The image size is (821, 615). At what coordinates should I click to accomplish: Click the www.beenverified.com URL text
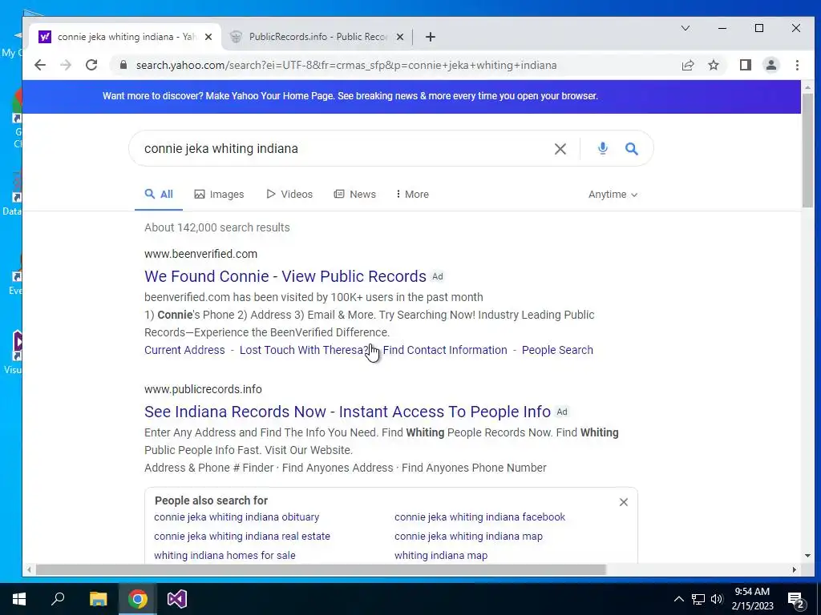click(x=200, y=254)
